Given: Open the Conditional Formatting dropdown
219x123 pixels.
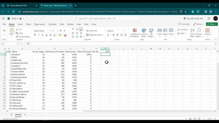Looking at the screenshot, I should (x=134, y=33).
